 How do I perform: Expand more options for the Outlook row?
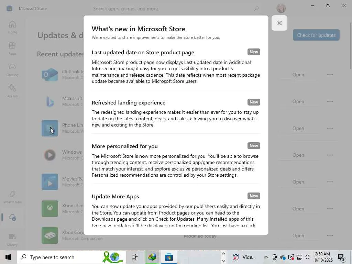click(x=330, y=75)
